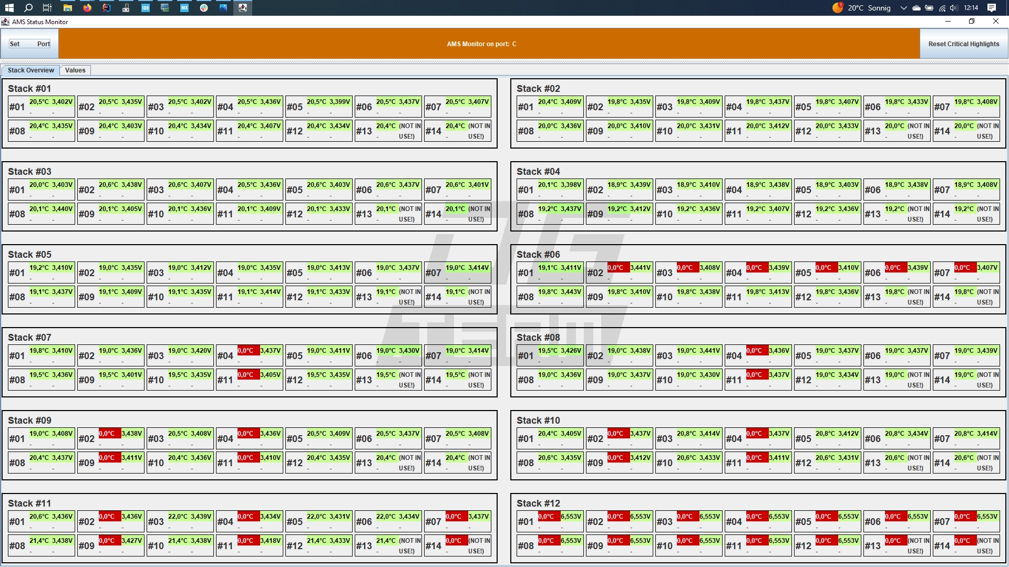
Task: Select cell #05 '3,409V' in Stack #09
Action: pyautogui.click(x=319, y=438)
